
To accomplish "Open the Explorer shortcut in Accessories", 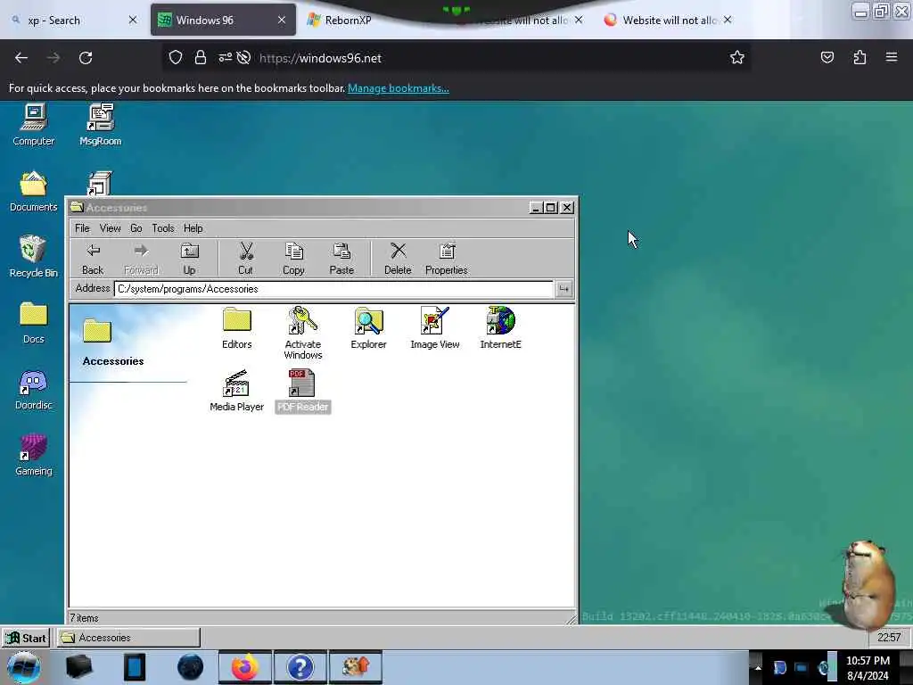I will [x=368, y=328].
